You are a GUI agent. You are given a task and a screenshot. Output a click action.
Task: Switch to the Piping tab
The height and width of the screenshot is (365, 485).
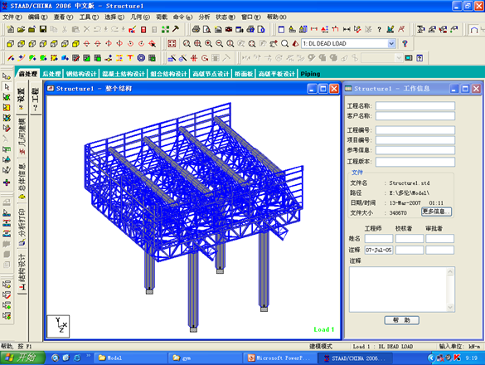(x=310, y=74)
